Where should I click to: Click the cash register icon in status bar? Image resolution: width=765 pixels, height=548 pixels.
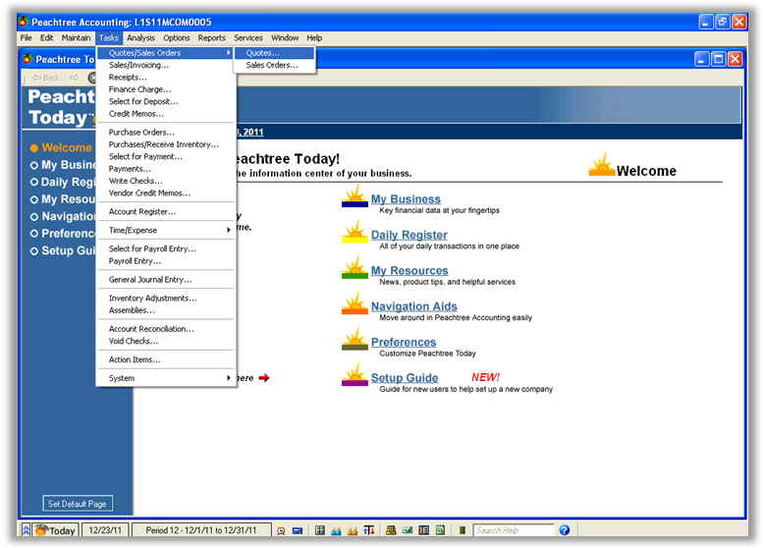pyautogui.click(x=391, y=530)
